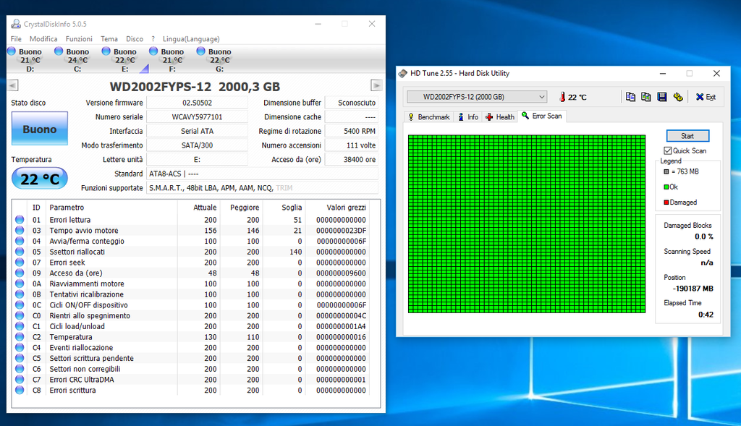The width and height of the screenshot is (741, 426).
Task: Toggle the Quick Scan checkbox
Action: click(x=668, y=150)
